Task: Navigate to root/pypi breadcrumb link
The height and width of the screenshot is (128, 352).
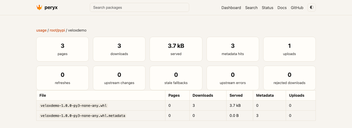Action: click(57, 30)
